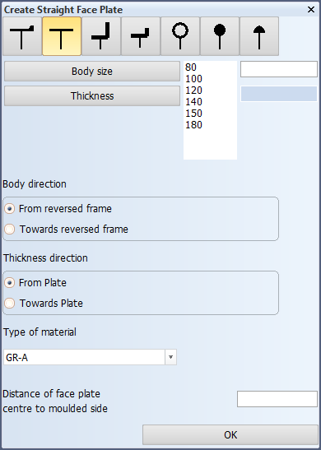Image resolution: width=321 pixels, height=450 pixels.
Task: Choose Towards Plate radio button
Action: (x=10, y=304)
